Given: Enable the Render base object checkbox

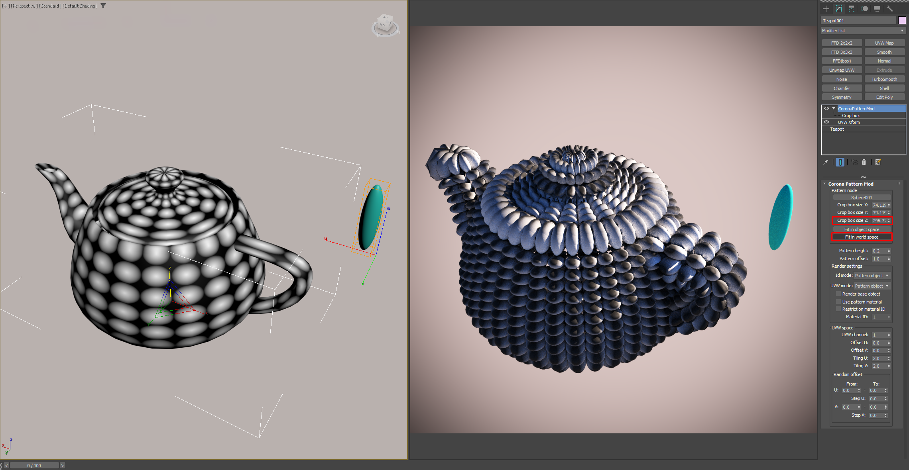Looking at the screenshot, I should [838, 294].
